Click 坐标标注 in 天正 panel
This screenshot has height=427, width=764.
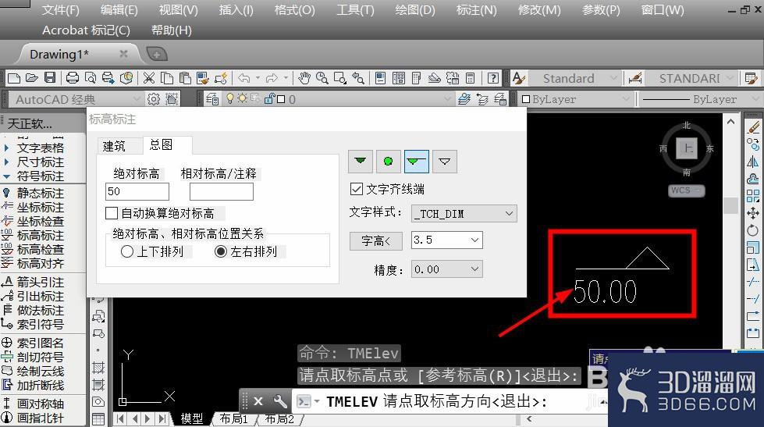tap(41, 207)
